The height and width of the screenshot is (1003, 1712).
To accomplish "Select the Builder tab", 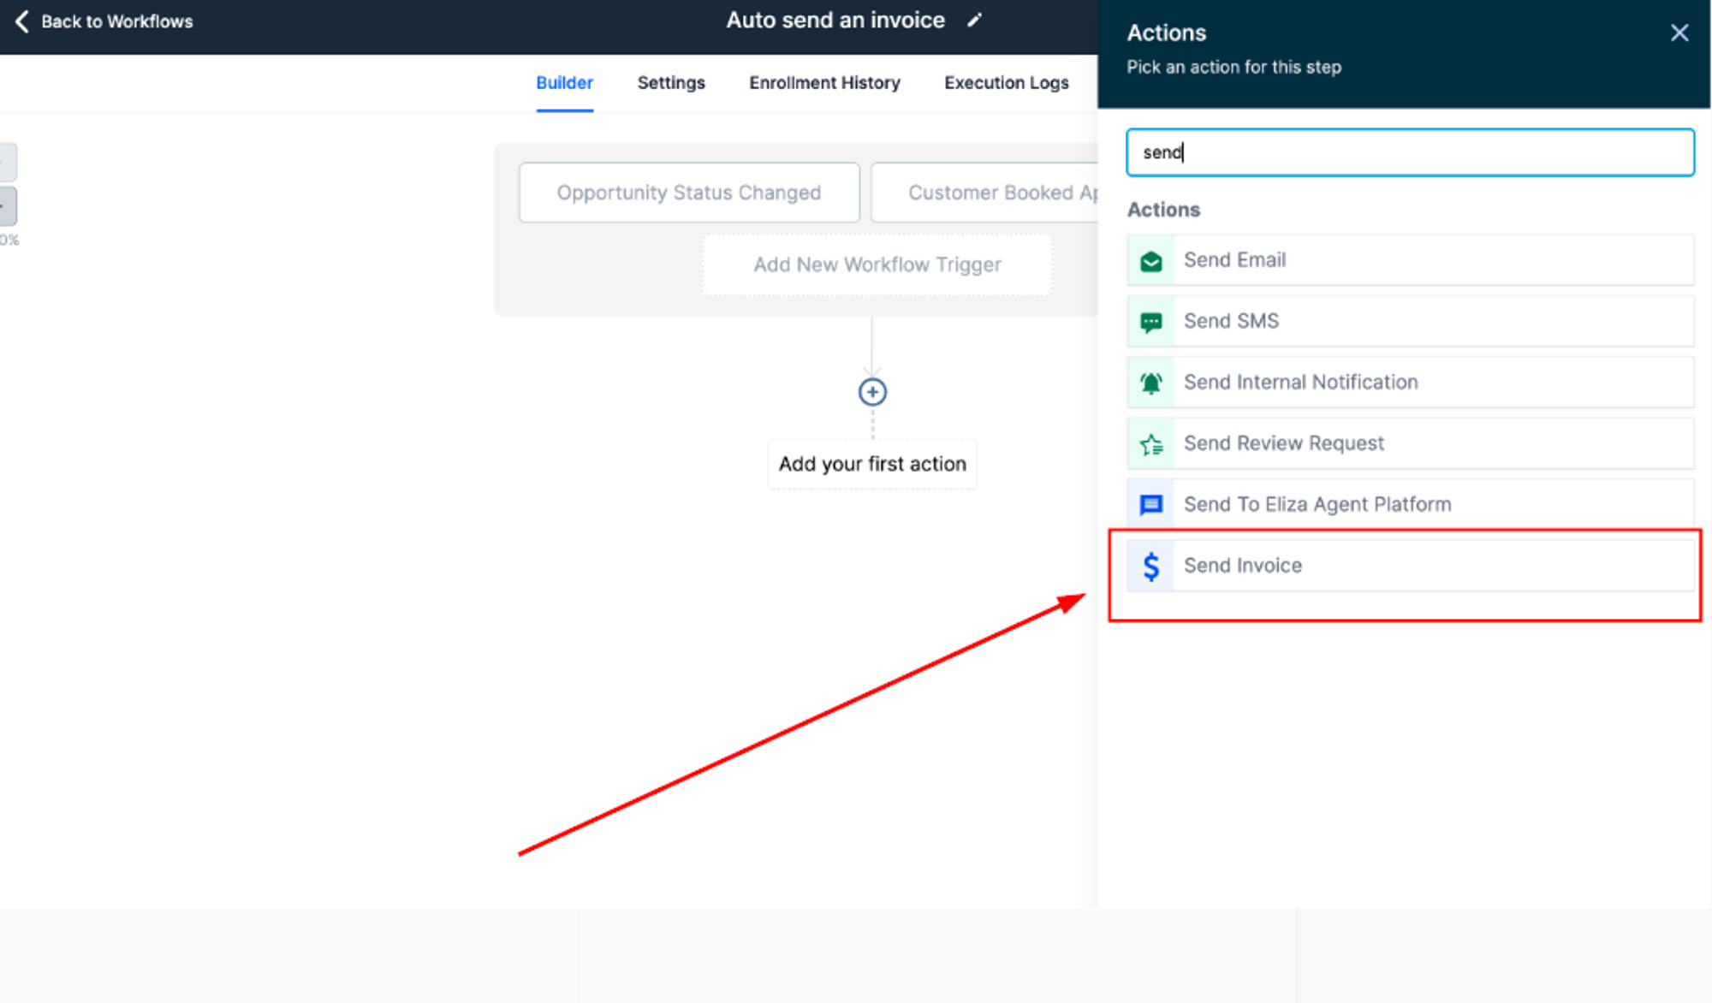I will point(564,83).
